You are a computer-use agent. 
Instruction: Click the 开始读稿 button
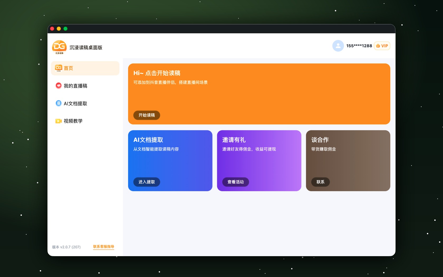(147, 115)
